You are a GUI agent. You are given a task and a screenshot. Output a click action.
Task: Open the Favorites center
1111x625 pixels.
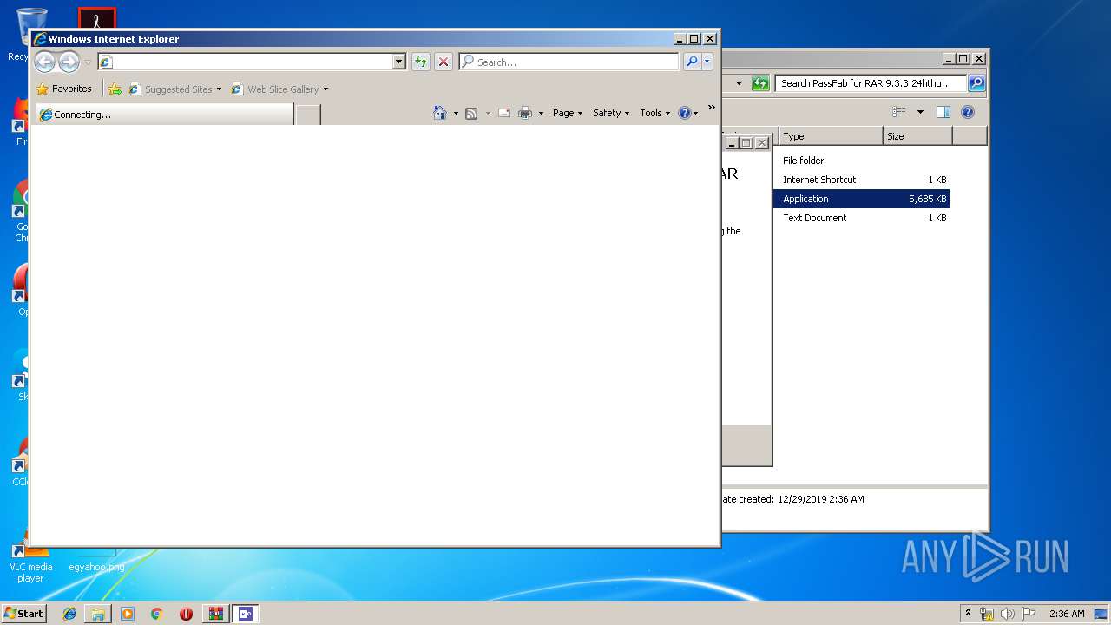(x=63, y=89)
